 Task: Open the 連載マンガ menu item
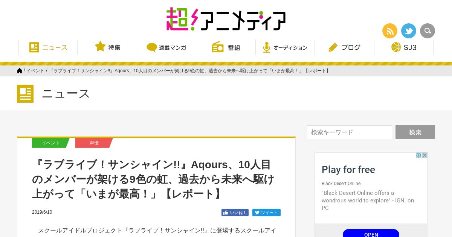click(x=166, y=47)
